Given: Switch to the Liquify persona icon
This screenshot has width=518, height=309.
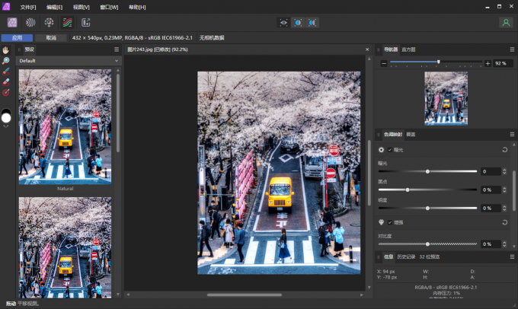Looking at the screenshot, I should tap(30, 22).
